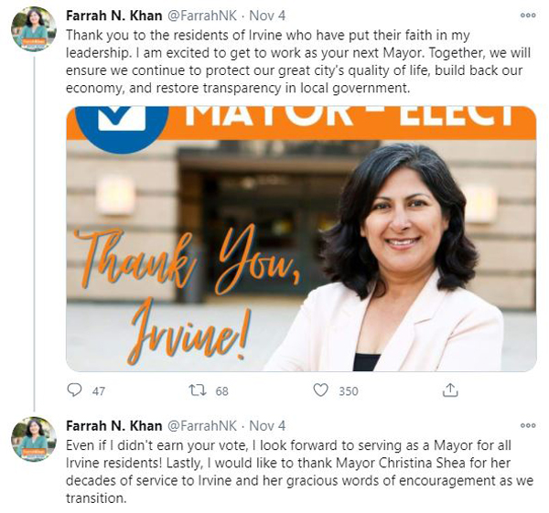Click the 350 likes count
Screen dimensions: 549x513
tap(349, 390)
